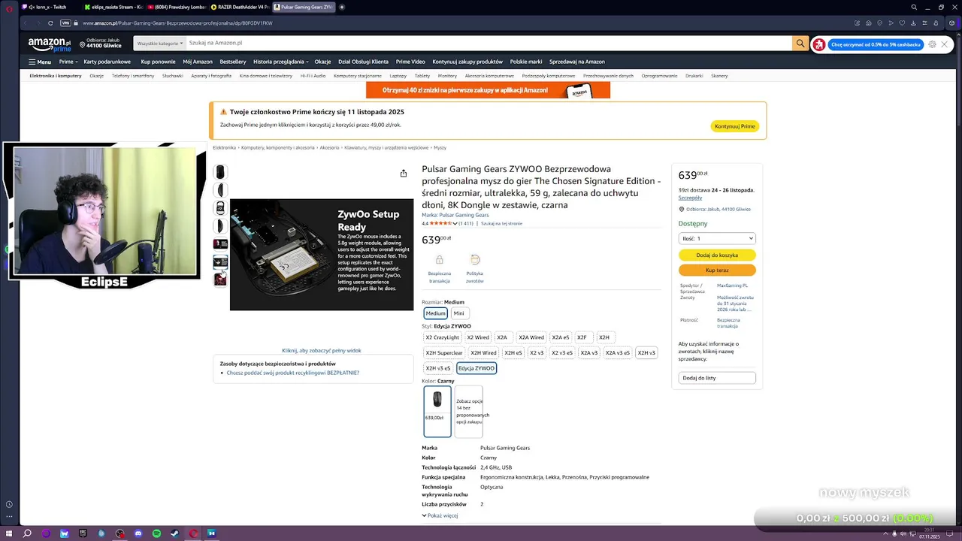Open the cashback extension settings gear
The width and height of the screenshot is (962, 541).
(932, 44)
